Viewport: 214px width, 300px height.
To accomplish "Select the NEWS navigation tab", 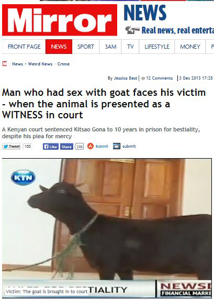I will tap(59, 47).
